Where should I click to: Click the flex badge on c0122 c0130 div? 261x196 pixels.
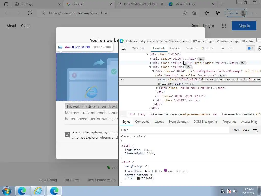[243, 63]
